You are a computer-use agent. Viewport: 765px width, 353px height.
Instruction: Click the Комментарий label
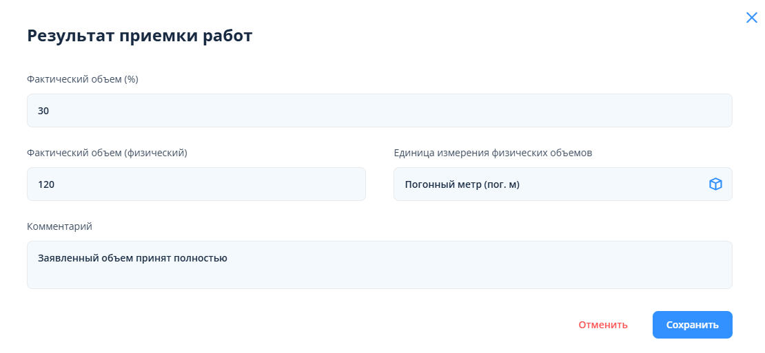coord(59,226)
